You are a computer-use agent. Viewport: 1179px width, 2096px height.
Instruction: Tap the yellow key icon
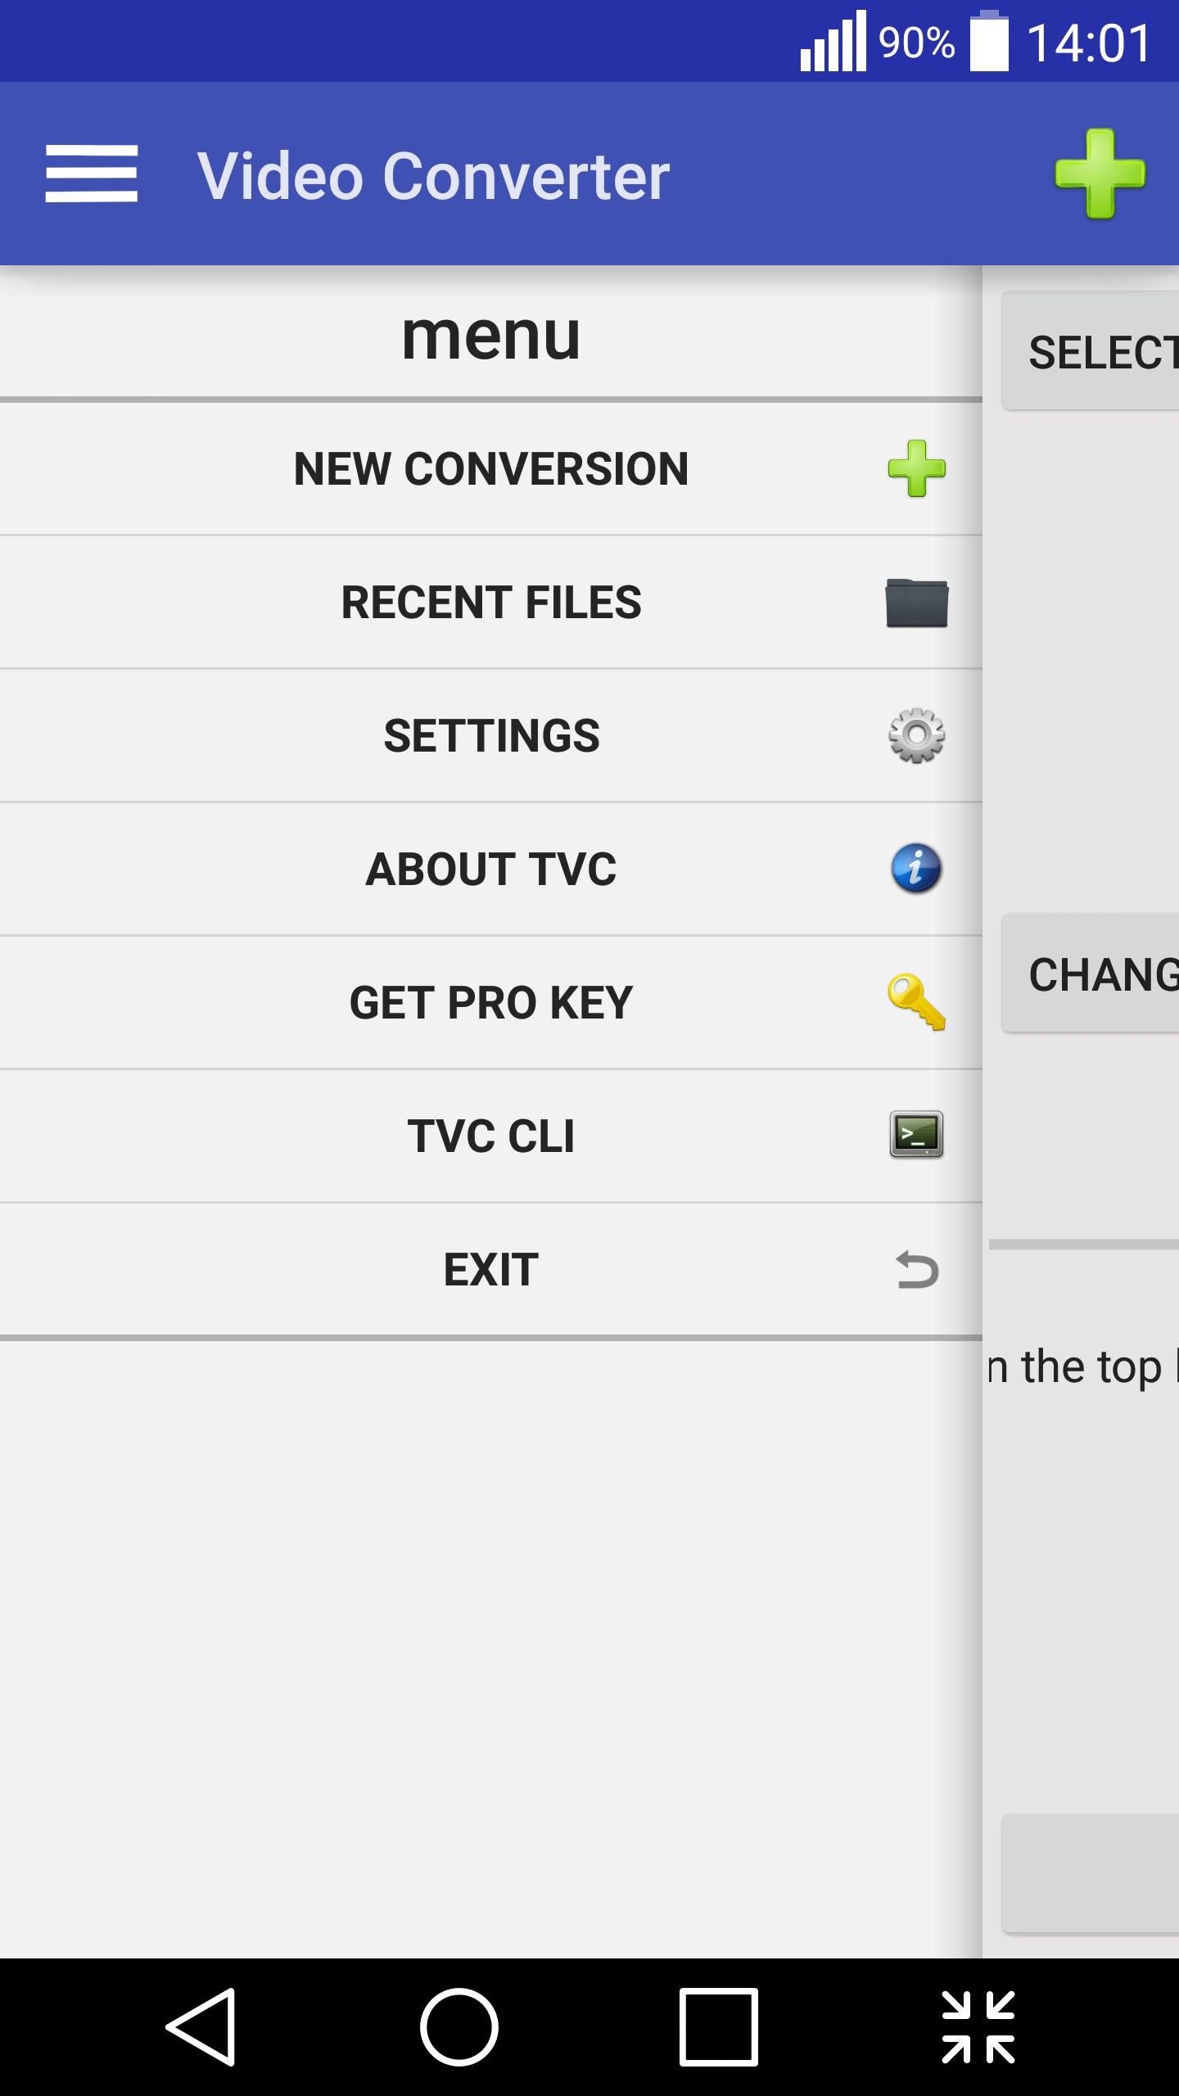point(917,1002)
